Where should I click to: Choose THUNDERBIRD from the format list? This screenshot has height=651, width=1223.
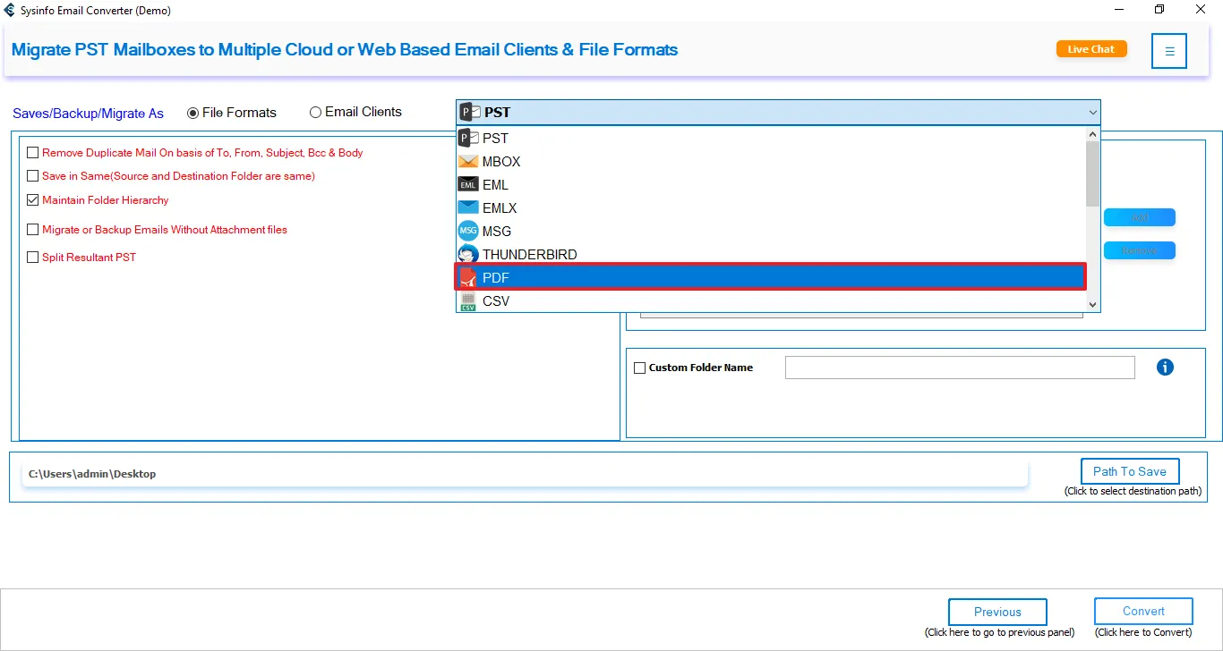(529, 255)
